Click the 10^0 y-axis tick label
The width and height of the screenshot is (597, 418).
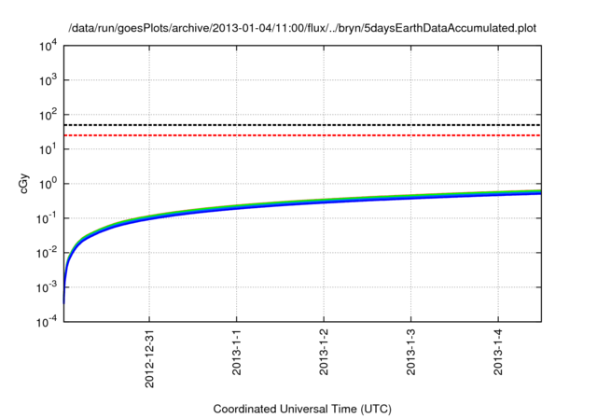pyautogui.click(x=48, y=184)
